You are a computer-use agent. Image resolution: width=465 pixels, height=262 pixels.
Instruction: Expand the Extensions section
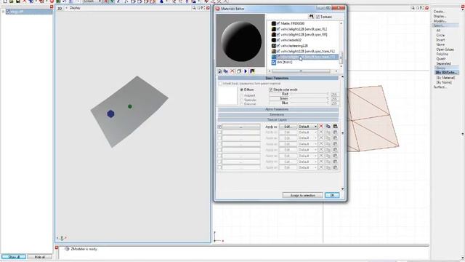tap(278, 114)
